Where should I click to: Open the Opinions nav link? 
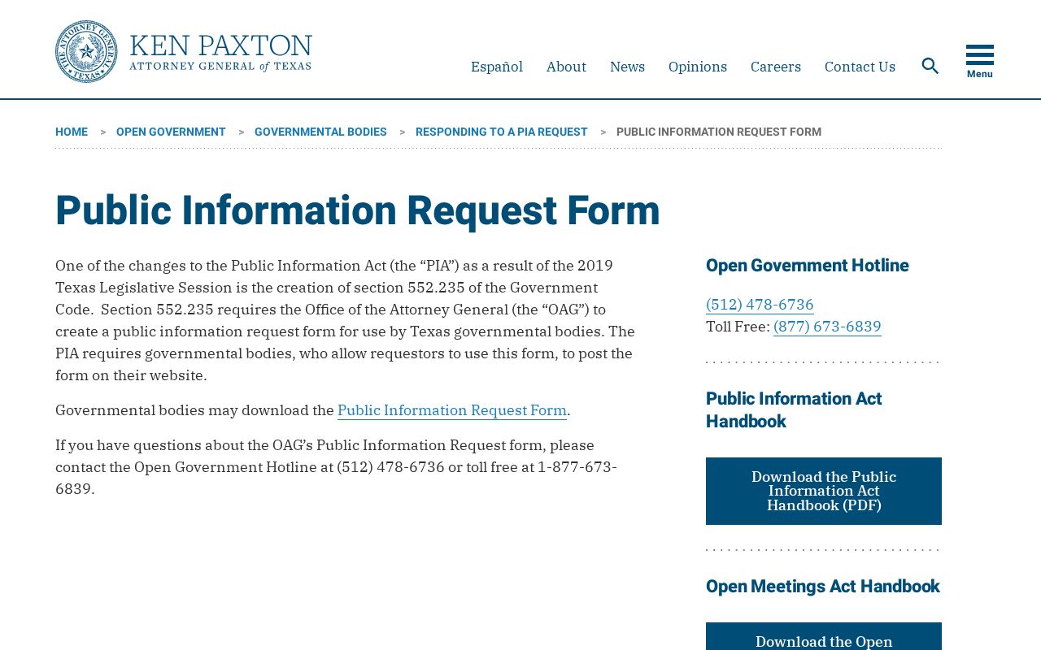698,67
